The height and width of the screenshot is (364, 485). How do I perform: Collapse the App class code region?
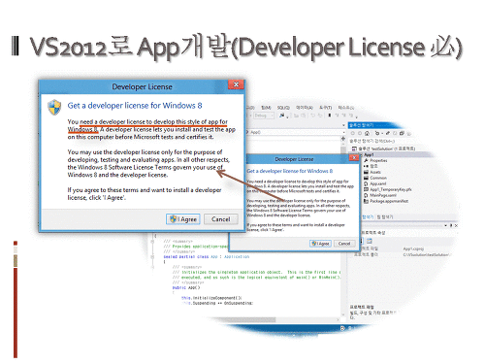[152, 257]
